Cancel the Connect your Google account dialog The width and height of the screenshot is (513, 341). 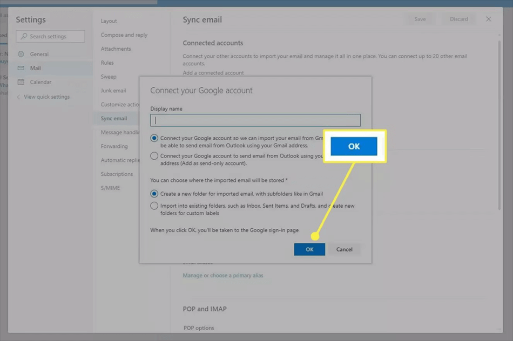click(344, 249)
